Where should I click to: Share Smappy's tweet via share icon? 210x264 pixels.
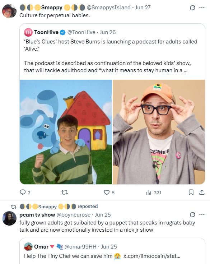202,192
